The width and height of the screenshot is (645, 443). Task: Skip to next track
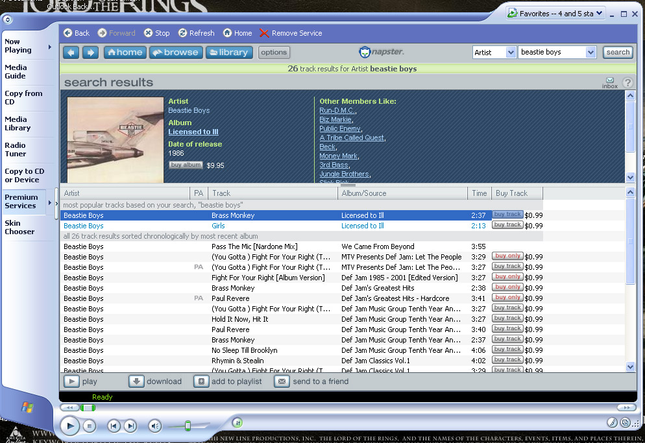point(130,426)
